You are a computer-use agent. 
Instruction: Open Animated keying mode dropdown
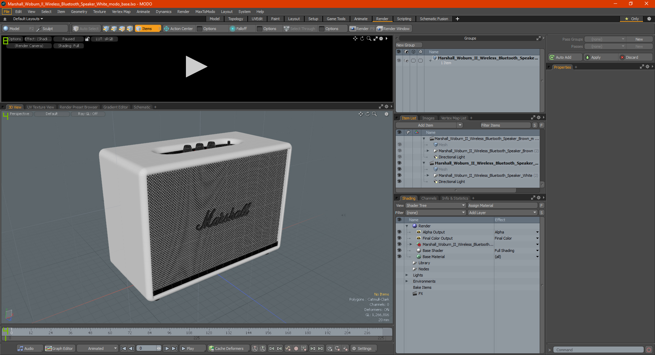[97, 349]
